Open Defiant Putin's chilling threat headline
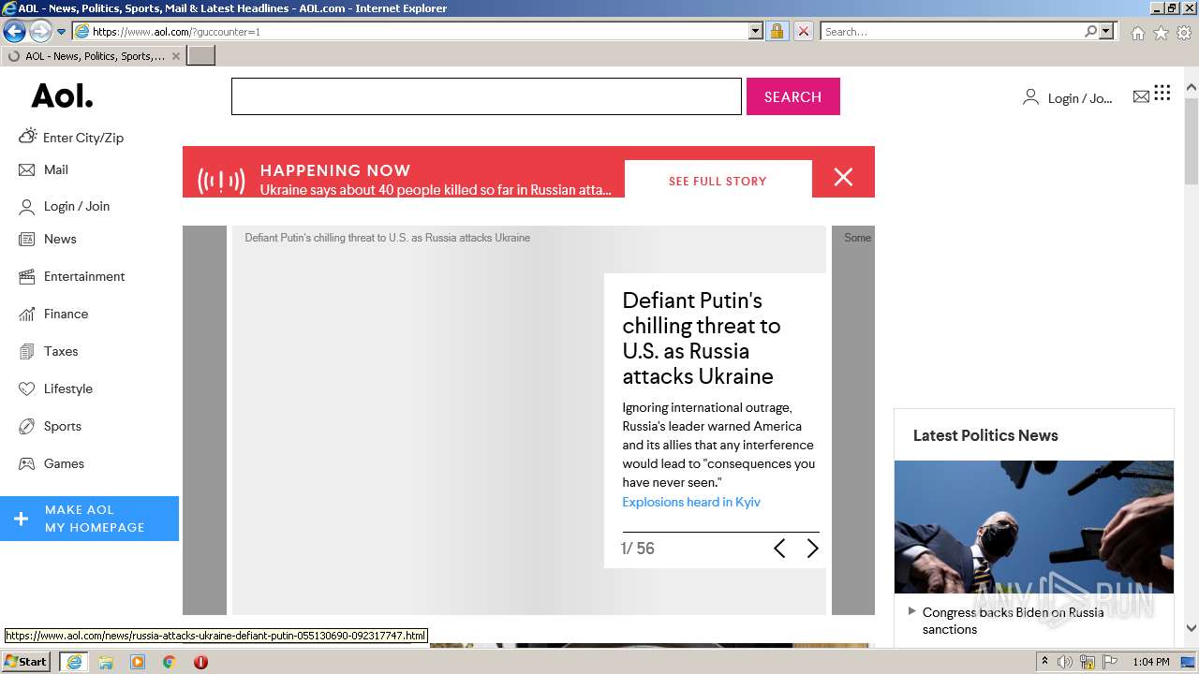Image resolution: width=1199 pixels, height=674 pixels. [702, 338]
